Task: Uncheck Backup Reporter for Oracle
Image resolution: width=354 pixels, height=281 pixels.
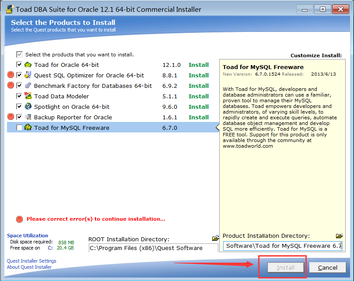Action: coord(19,117)
